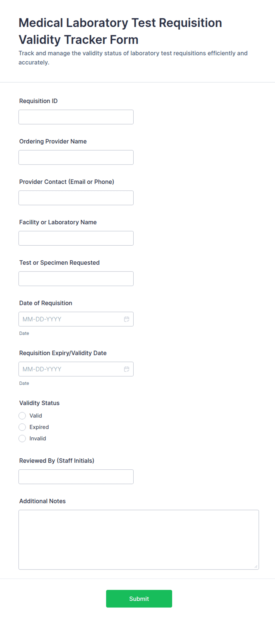Click the Provider Contact input box

pyautogui.click(x=76, y=198)
